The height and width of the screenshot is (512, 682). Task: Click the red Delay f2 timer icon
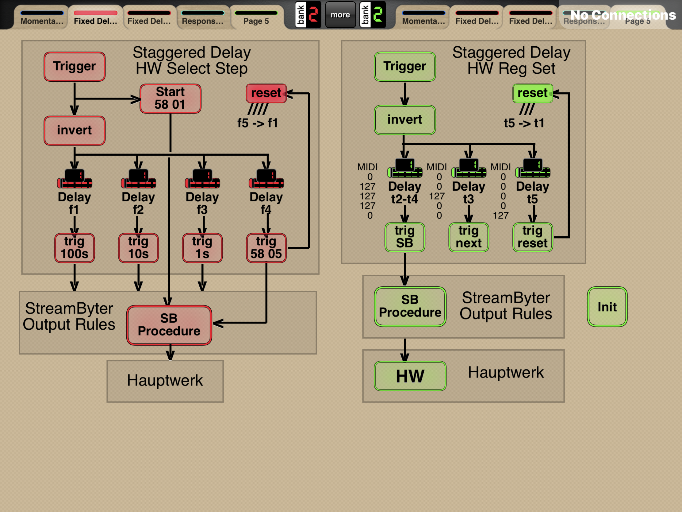[138, 179]
